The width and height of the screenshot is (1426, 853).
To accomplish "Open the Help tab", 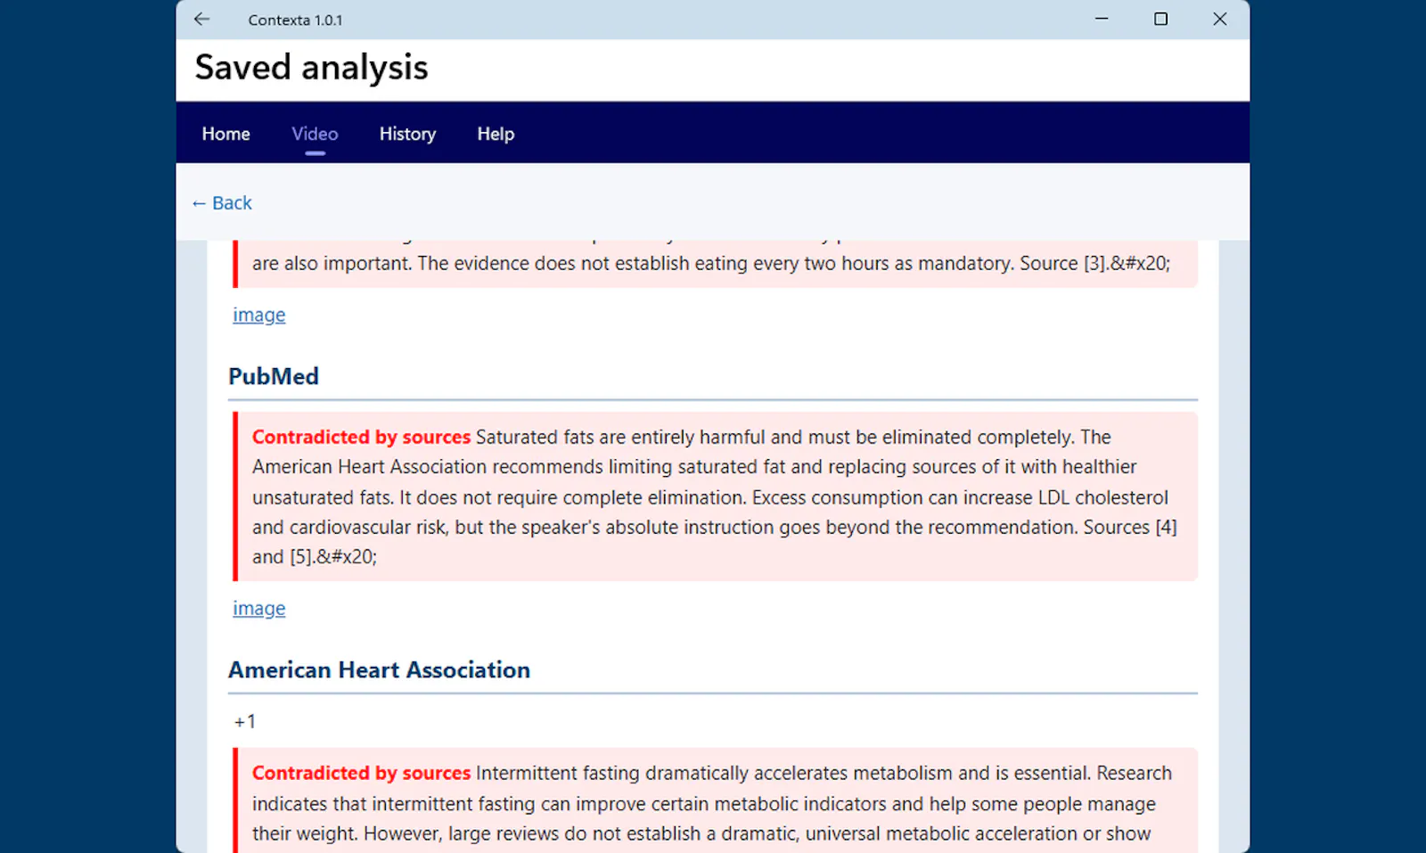I will coord(496,134).
